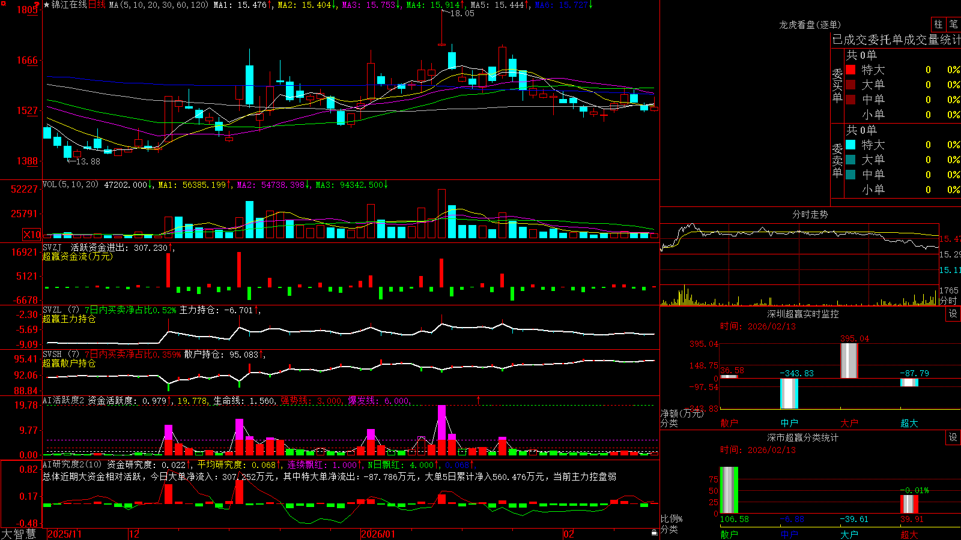
Task: Click dark red 大单 buy-order swatch
Action: (850, 85)
